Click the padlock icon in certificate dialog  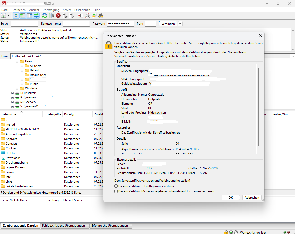[x=109, y=45]
